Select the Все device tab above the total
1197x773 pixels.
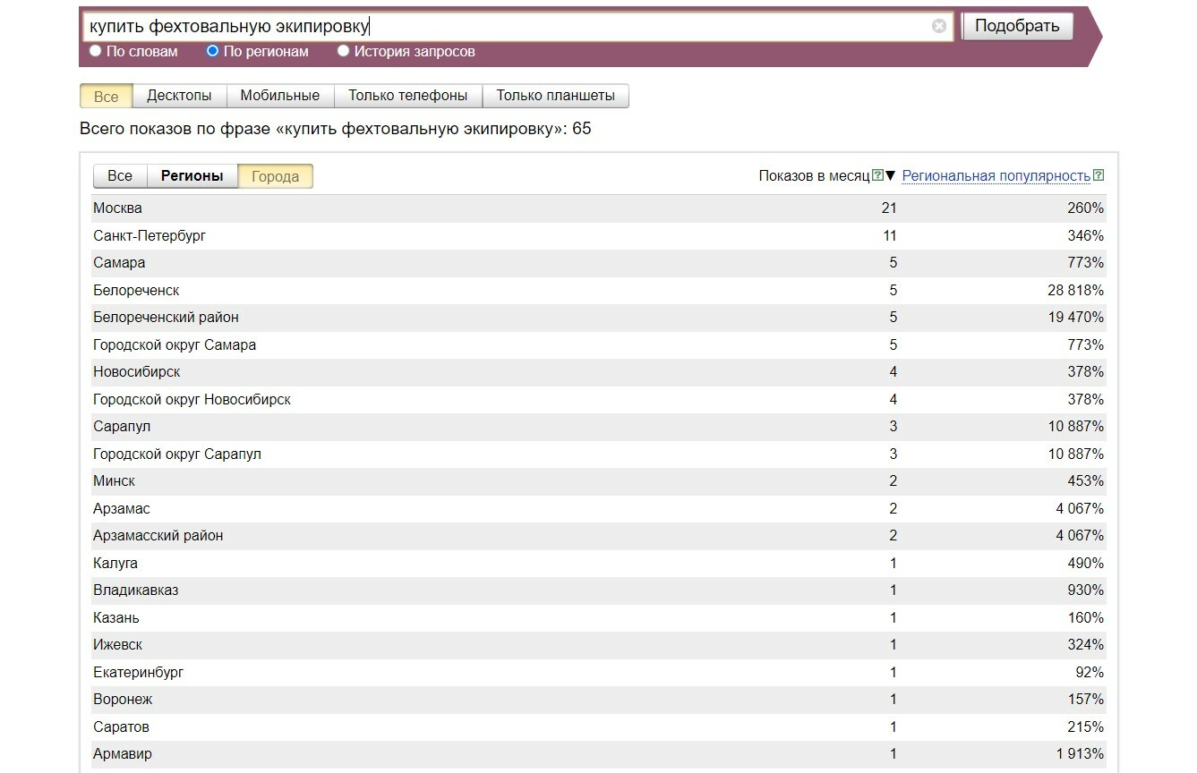click(106, 96)
